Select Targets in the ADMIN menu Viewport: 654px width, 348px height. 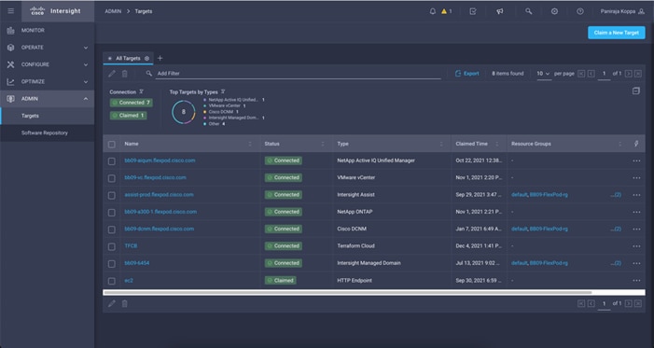[48, 116]
